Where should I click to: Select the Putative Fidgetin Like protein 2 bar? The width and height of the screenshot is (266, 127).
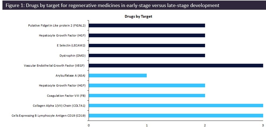pyautogui.click(x=147, y=26)
